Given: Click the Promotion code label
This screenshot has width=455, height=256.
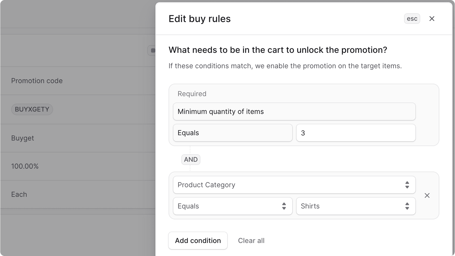Looking at the screenshot, I should click(37, 81).
